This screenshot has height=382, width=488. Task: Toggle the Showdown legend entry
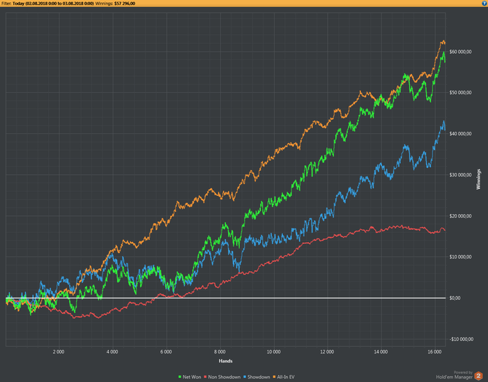tap(257, 377)
